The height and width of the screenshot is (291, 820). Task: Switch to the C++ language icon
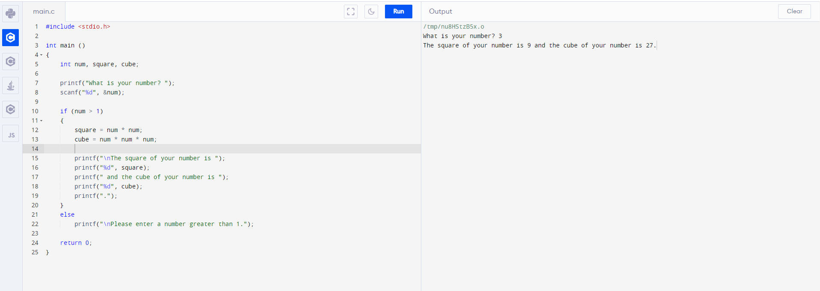click(11, 62)
